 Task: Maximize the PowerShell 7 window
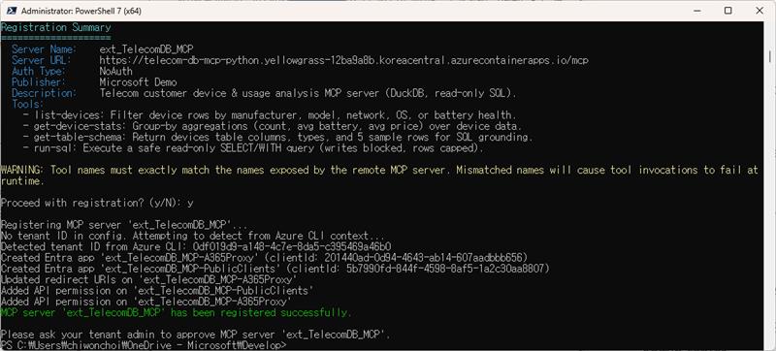(x=728, y=11)
